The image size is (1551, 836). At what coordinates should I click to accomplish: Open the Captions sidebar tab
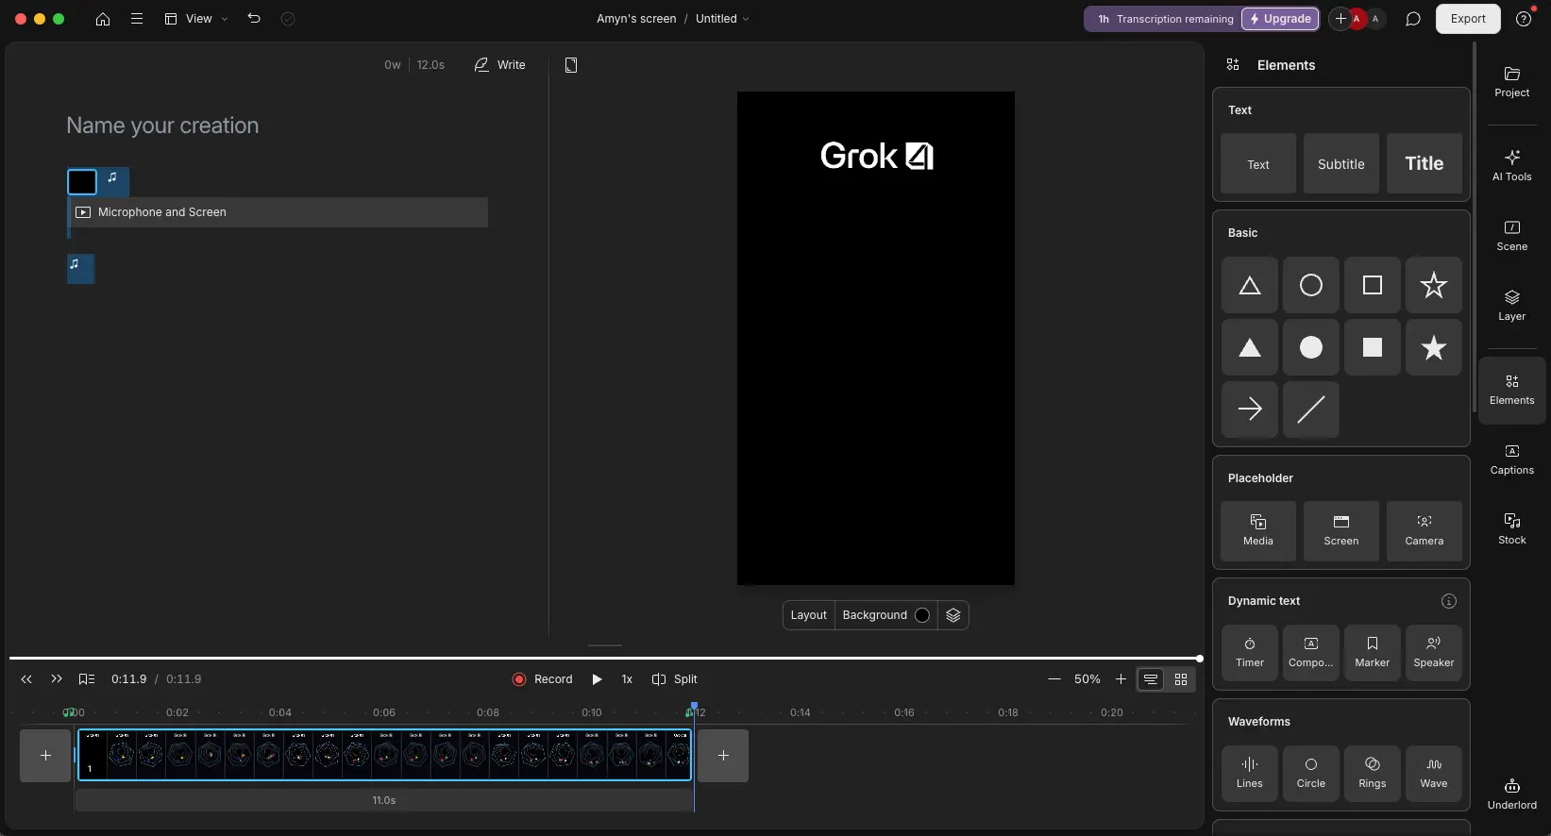tap(1512, 459)
